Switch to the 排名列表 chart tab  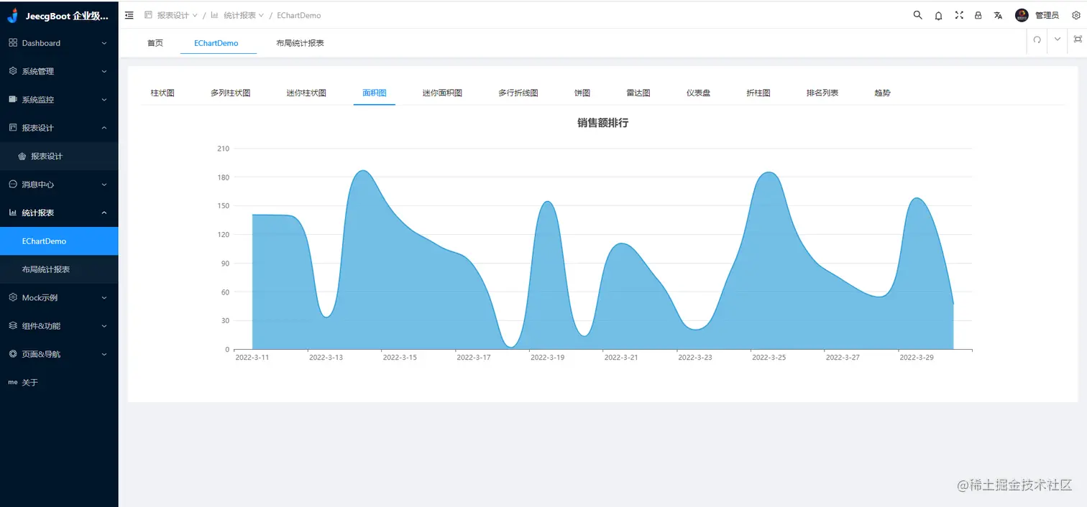822,93
